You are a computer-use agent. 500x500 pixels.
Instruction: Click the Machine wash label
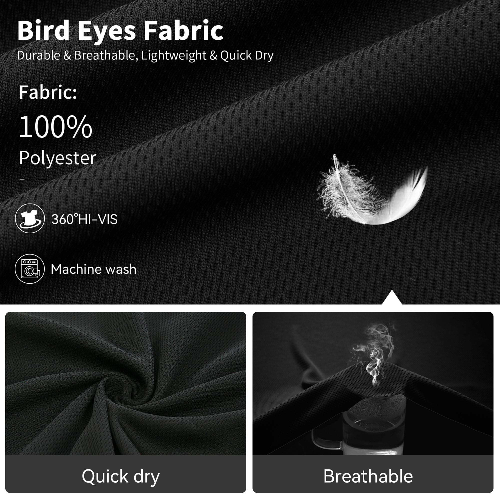pos(93,269)
